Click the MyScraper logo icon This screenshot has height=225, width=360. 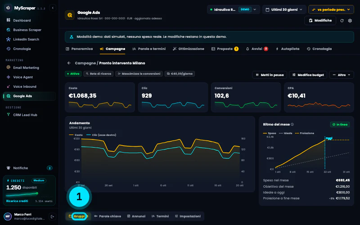[x=8, y=8]
